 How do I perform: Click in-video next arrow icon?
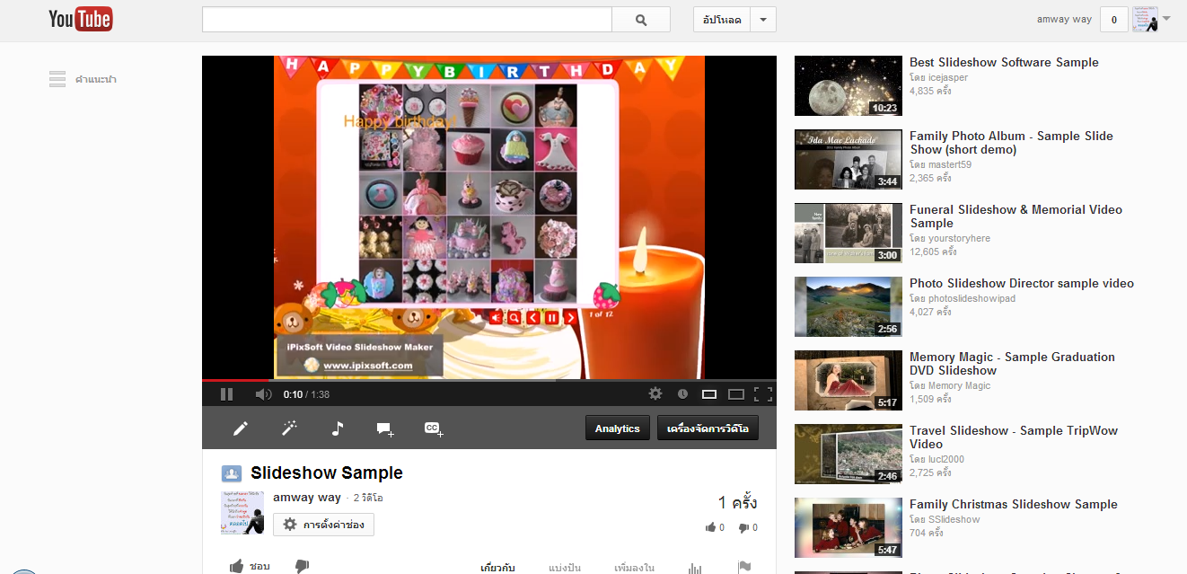click(x=570, y=317)
